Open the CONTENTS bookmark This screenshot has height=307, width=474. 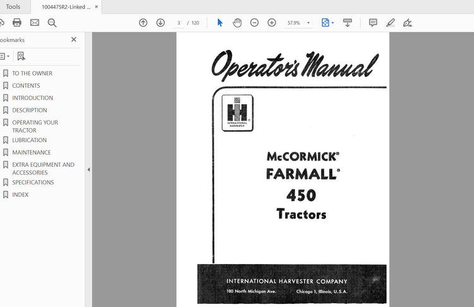[26, 85]
